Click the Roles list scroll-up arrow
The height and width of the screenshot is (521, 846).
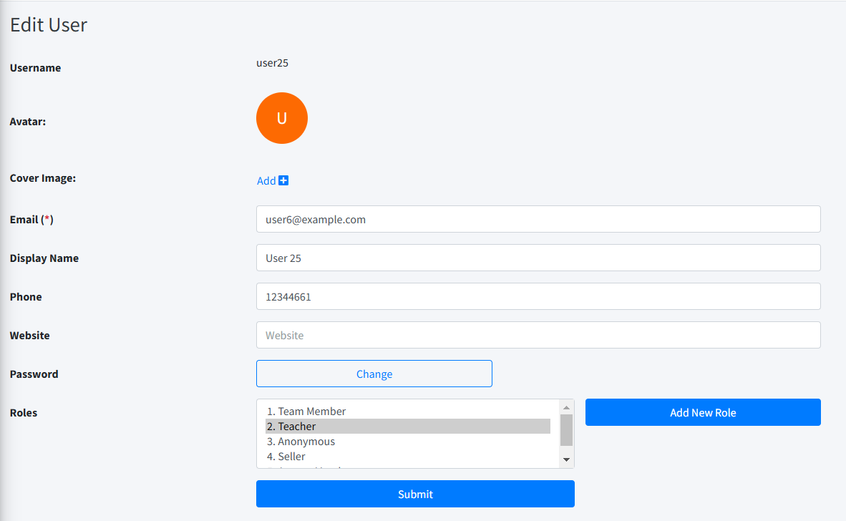(566, 407)
